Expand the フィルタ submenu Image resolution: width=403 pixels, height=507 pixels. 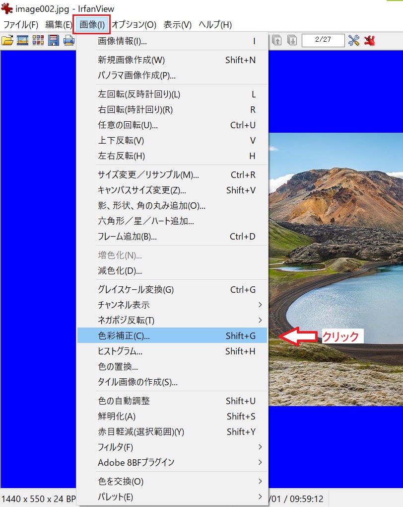coord(149,447)
